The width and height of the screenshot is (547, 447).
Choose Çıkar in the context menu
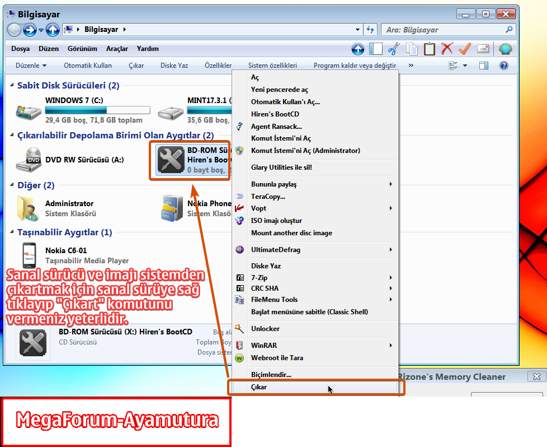tap(315, 387)
